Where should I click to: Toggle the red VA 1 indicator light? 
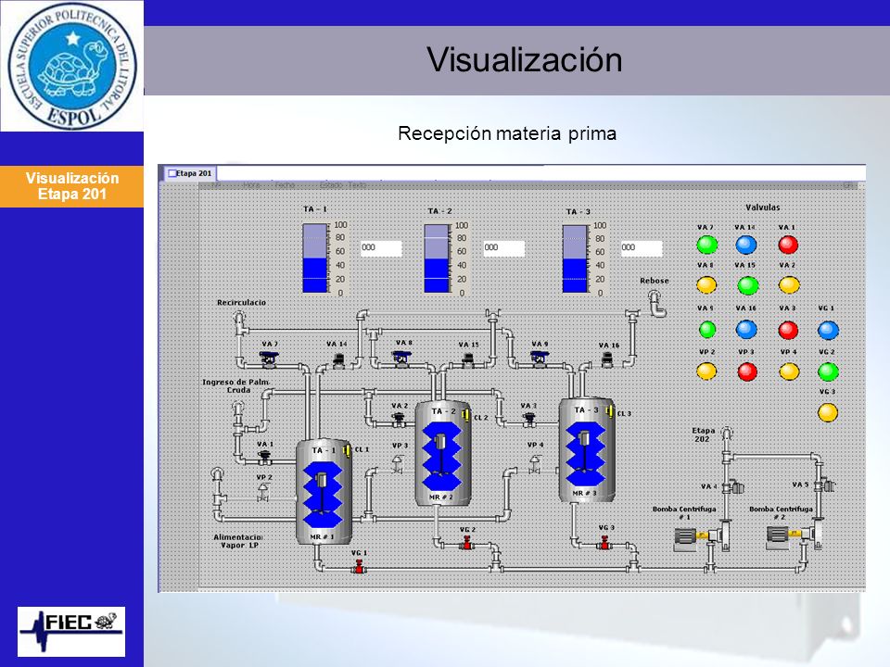point(788,245)
